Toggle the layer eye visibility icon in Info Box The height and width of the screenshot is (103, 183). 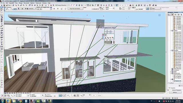pyautogui.click(x=26, y=9)
